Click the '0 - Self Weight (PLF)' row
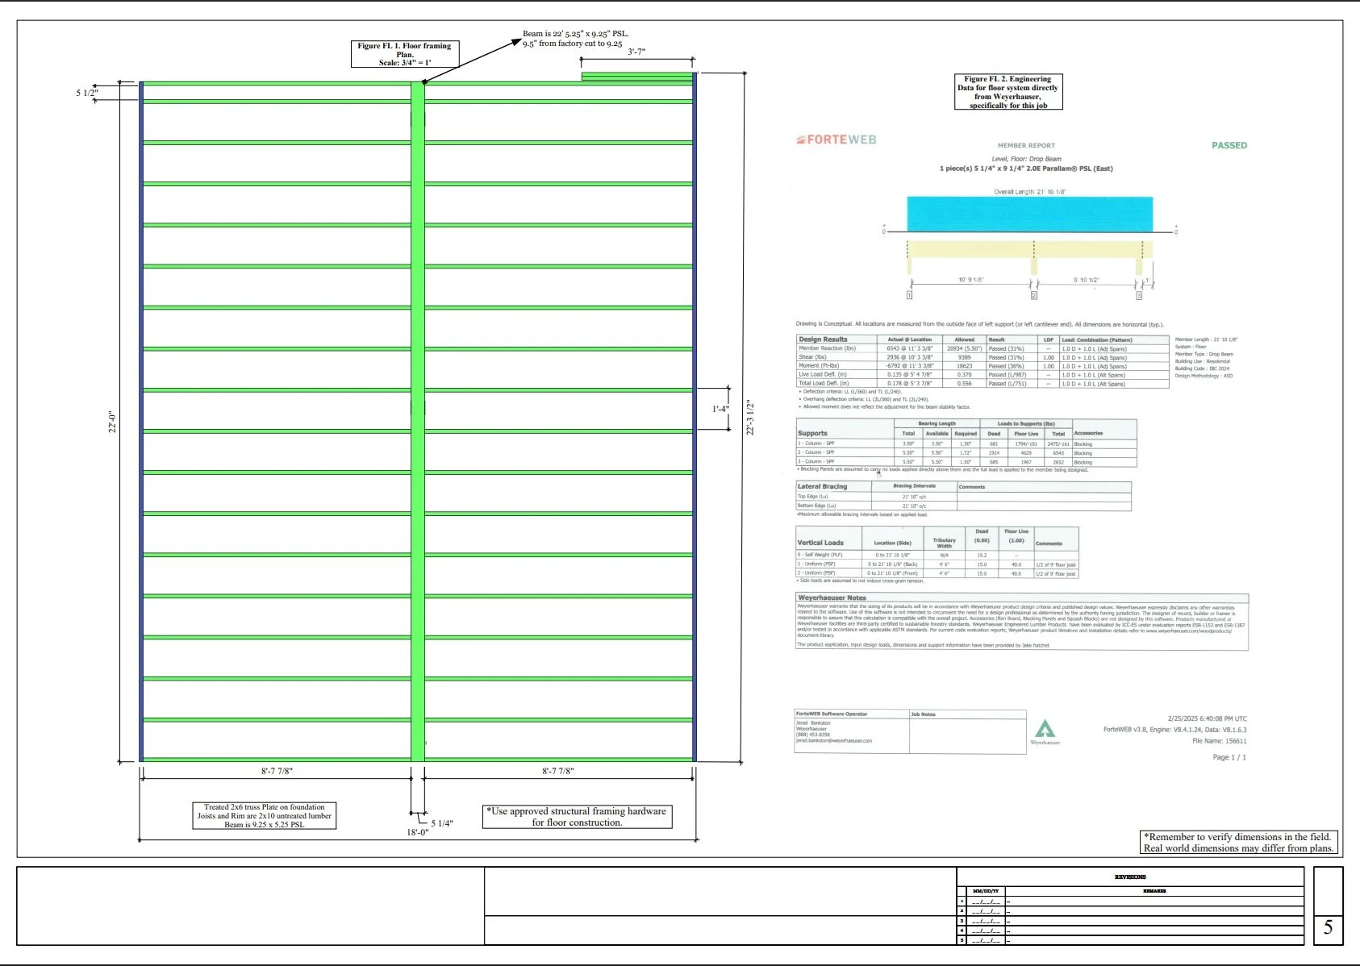The image size is (1360, 966). (937, 555)
